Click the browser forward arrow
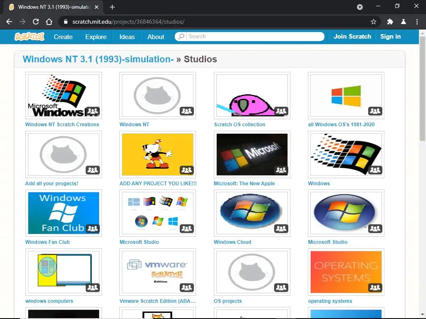The height and width of the screenshot is (319, 426). [22, 22]
